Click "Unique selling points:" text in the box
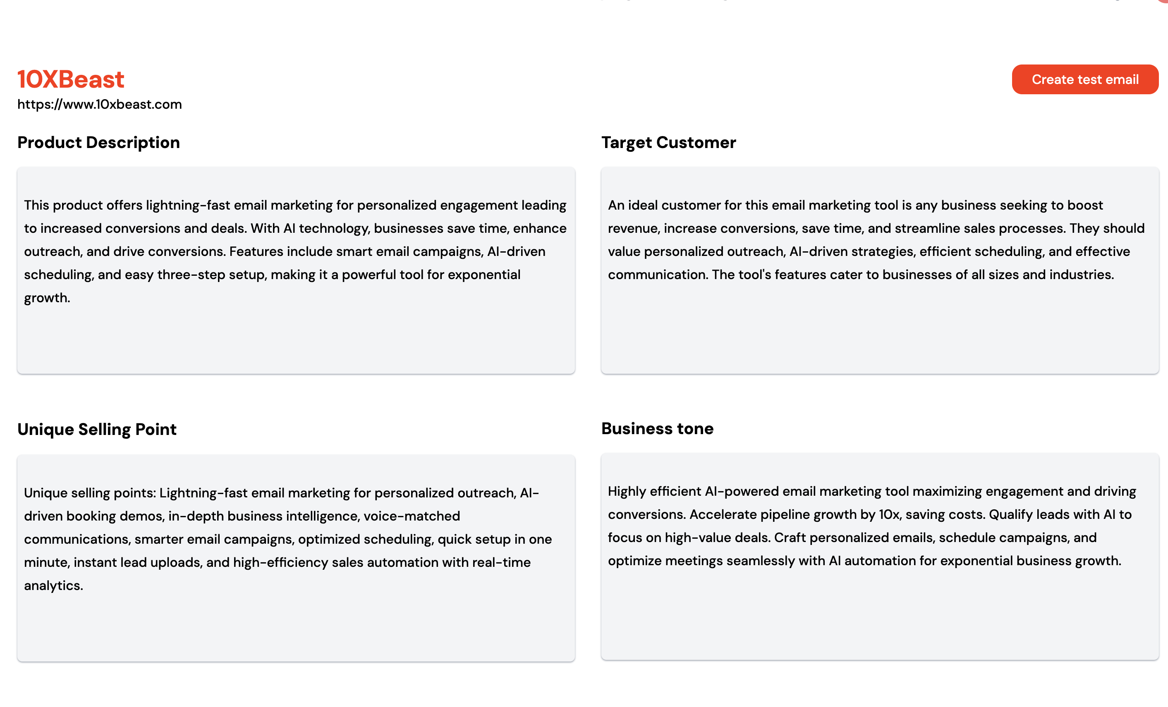The height and width of the screenshot is (707, 1168). tap(90, 493)
